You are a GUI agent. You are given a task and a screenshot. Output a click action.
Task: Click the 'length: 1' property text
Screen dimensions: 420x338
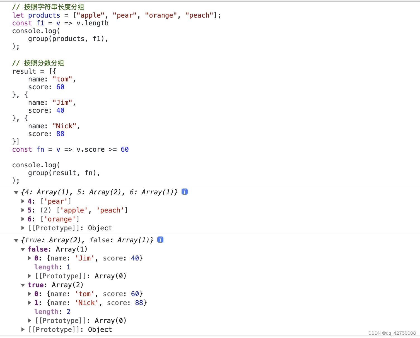[52, 267]
